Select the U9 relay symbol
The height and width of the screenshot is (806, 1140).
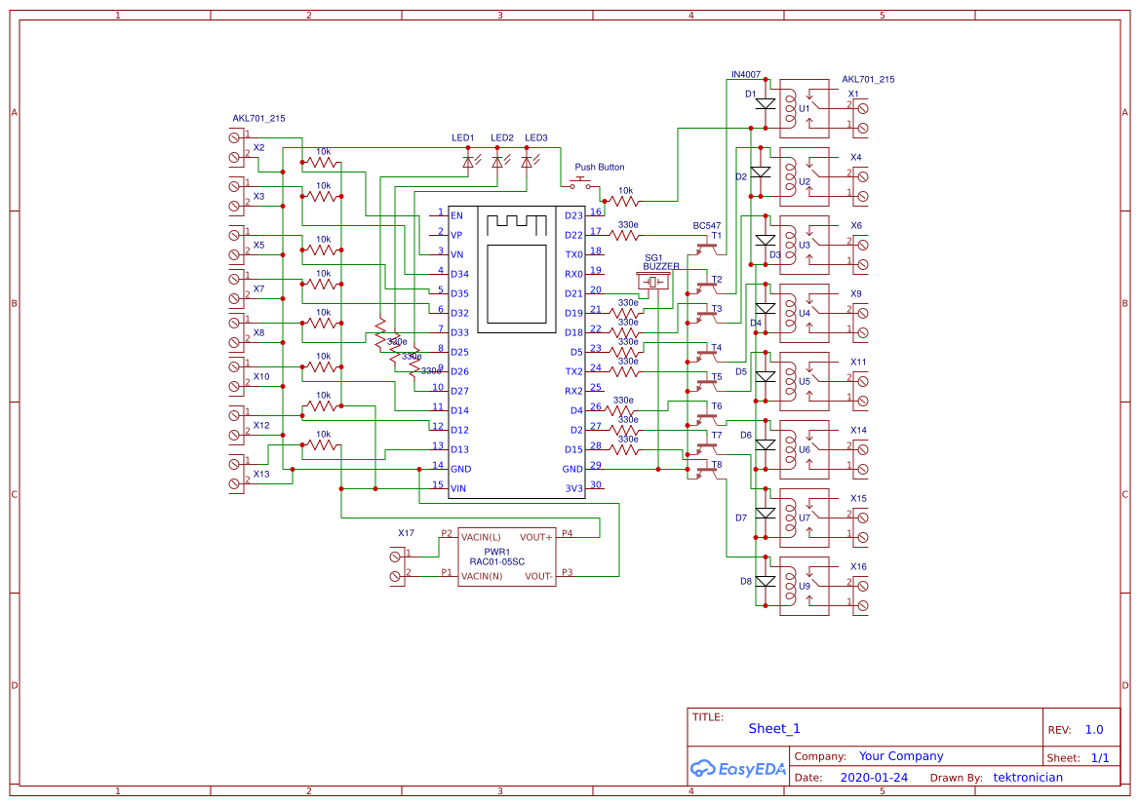pyautogui.click(x=805, y=586)
